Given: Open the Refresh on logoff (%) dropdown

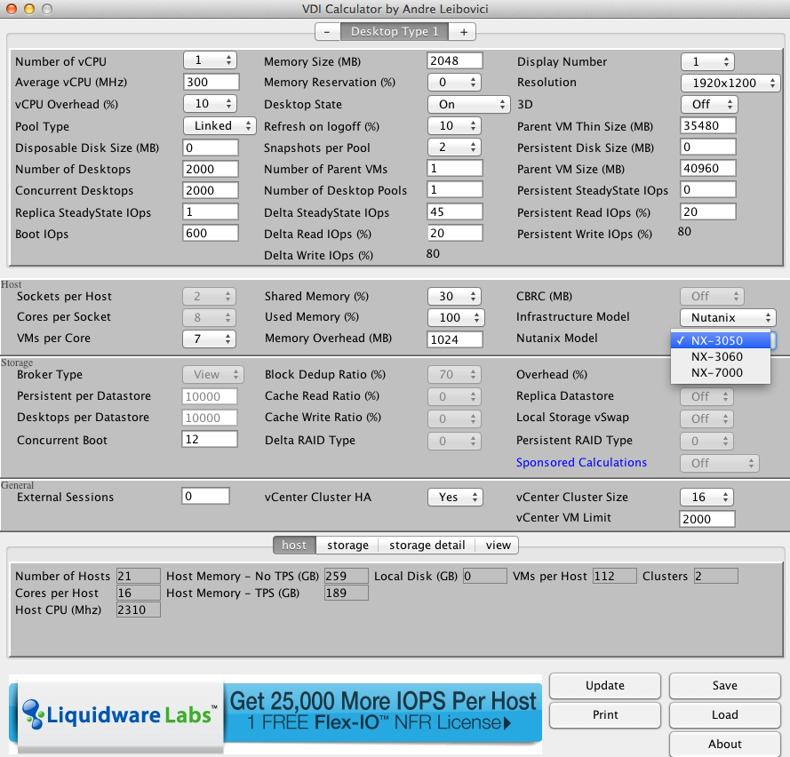Looking at the screenshot, I should (x=454, y=126).
